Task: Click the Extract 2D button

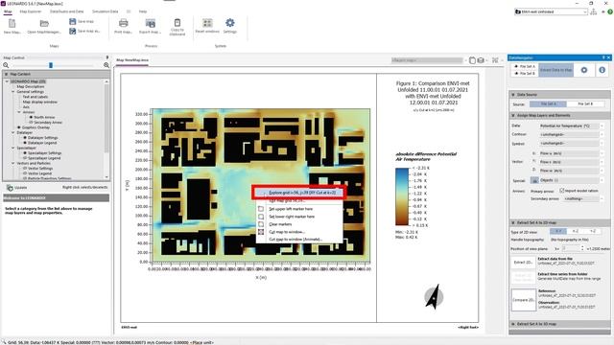Action: [x=523, y=263]
